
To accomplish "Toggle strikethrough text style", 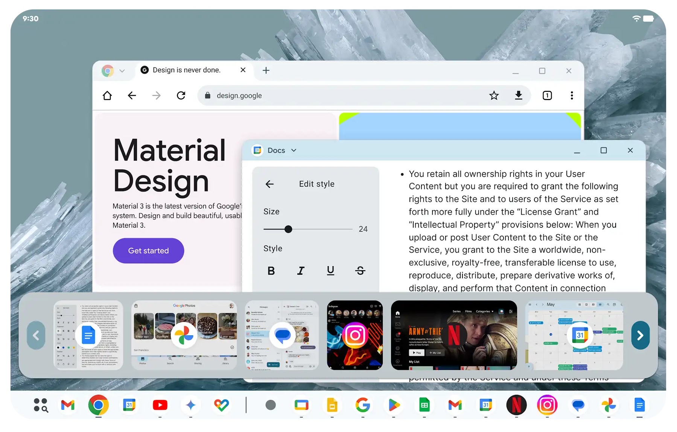I will (x=360, y=271).
